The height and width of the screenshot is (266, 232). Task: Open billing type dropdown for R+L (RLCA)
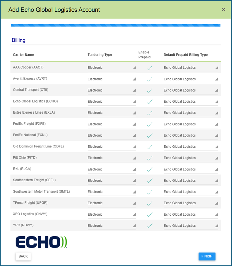pos(191,170)
